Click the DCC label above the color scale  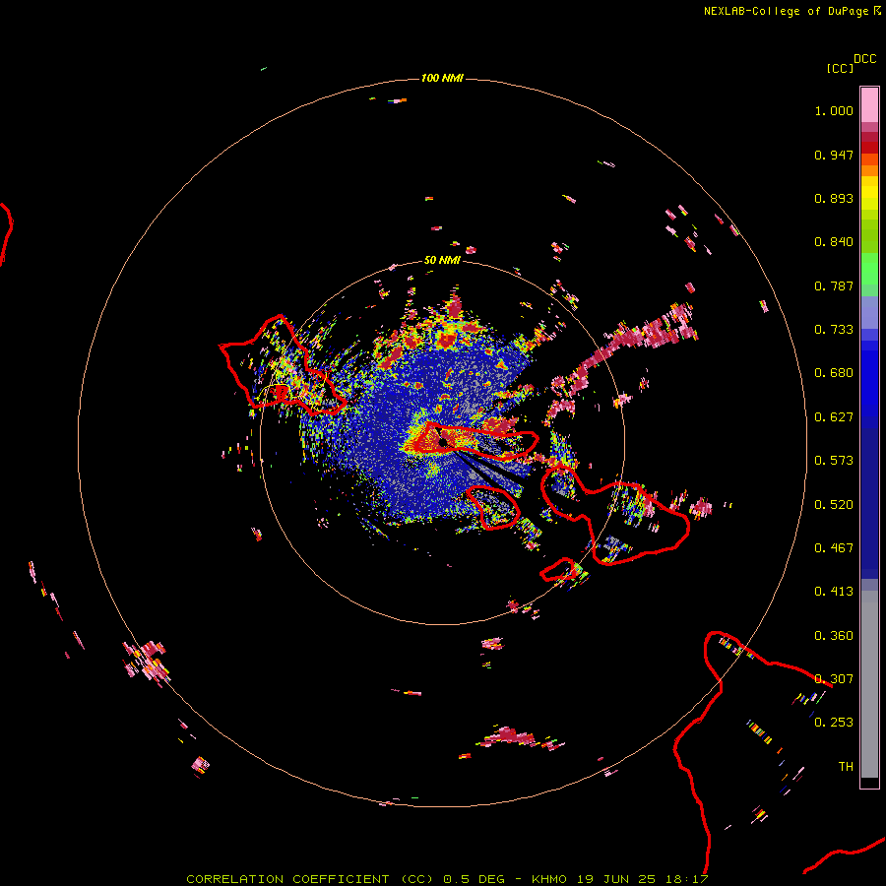[x=865, y=59]
